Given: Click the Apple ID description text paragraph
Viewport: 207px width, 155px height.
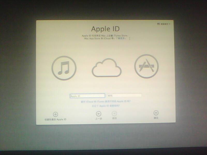Looking at the screenshot, I should 105,37.
